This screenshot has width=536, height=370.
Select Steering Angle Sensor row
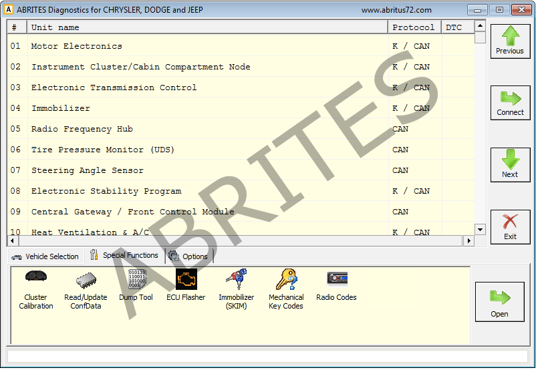(x=241, y=170)
